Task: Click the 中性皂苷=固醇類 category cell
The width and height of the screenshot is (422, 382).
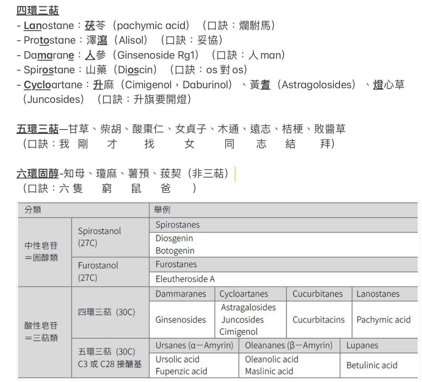Action: [41, 252]
